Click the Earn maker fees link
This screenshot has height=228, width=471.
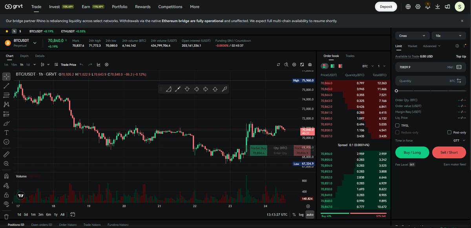coord(455,164)
